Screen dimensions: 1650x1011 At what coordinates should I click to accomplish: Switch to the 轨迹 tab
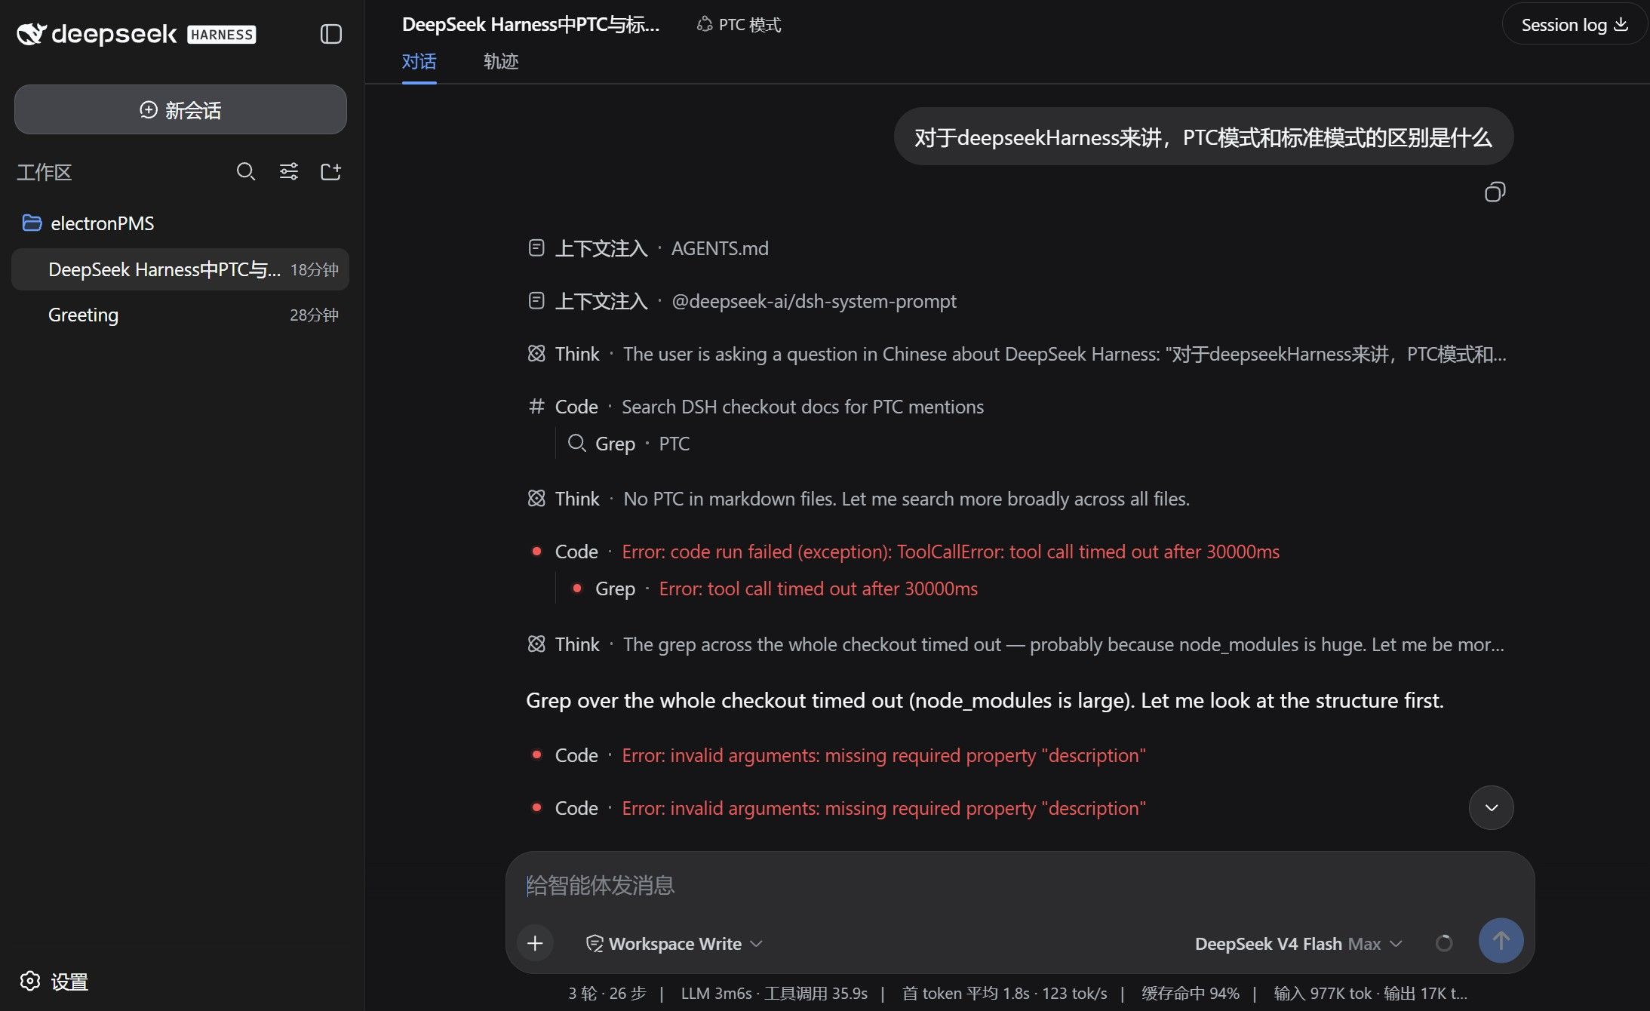point(501,61)
